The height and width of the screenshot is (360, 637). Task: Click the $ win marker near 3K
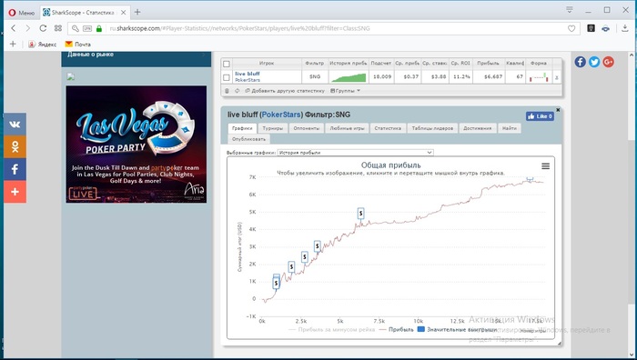[x=318, y=246]
